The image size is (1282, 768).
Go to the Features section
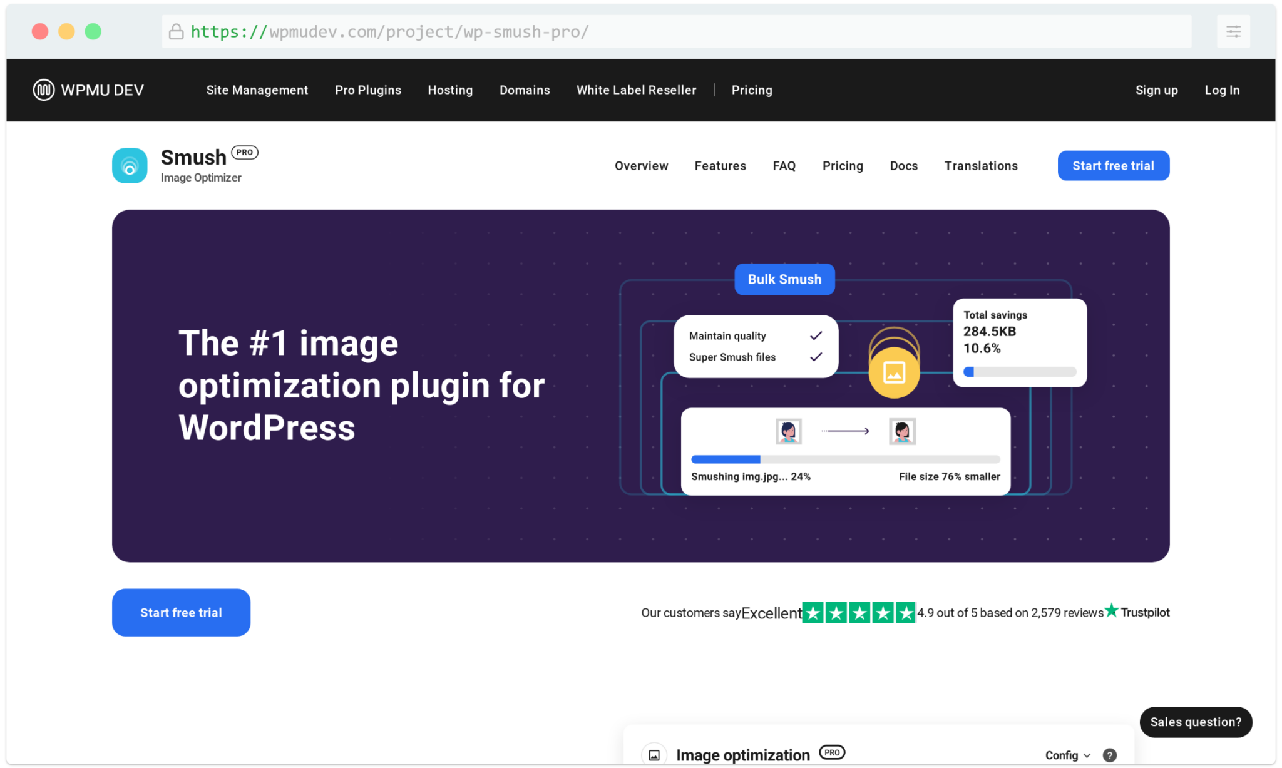point(720,166)
